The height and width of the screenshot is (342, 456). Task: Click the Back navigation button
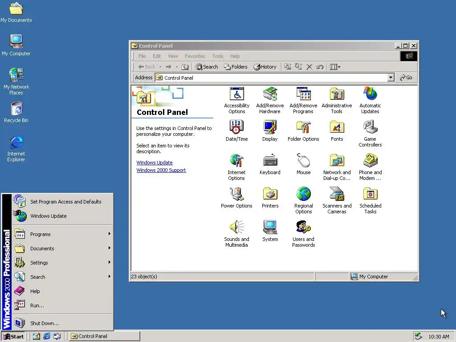tap(147, 67)
